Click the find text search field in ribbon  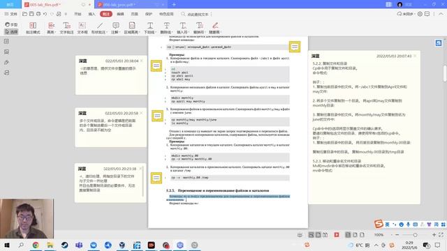coord(198,14)
